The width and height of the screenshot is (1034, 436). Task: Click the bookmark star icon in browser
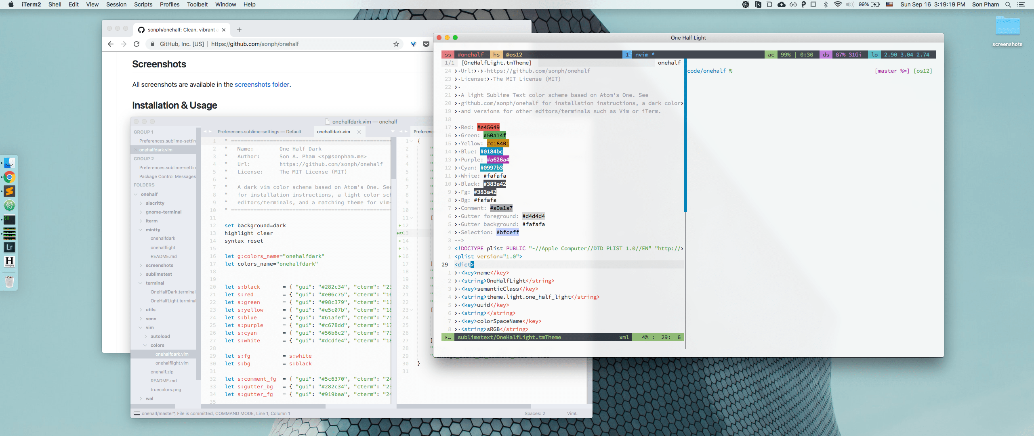(x=396, y=44)
